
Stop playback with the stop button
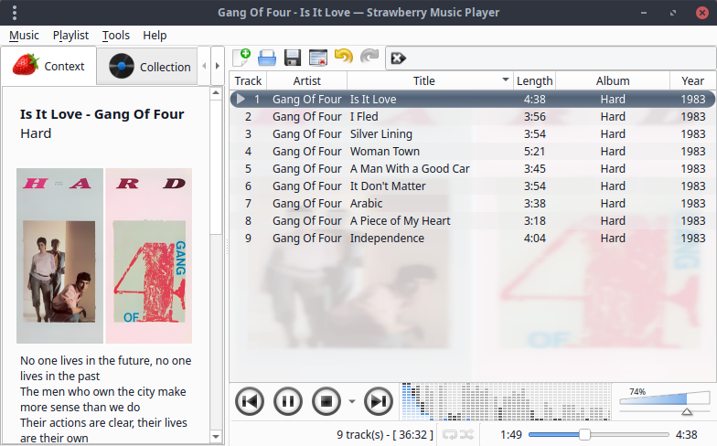point(326,400)
